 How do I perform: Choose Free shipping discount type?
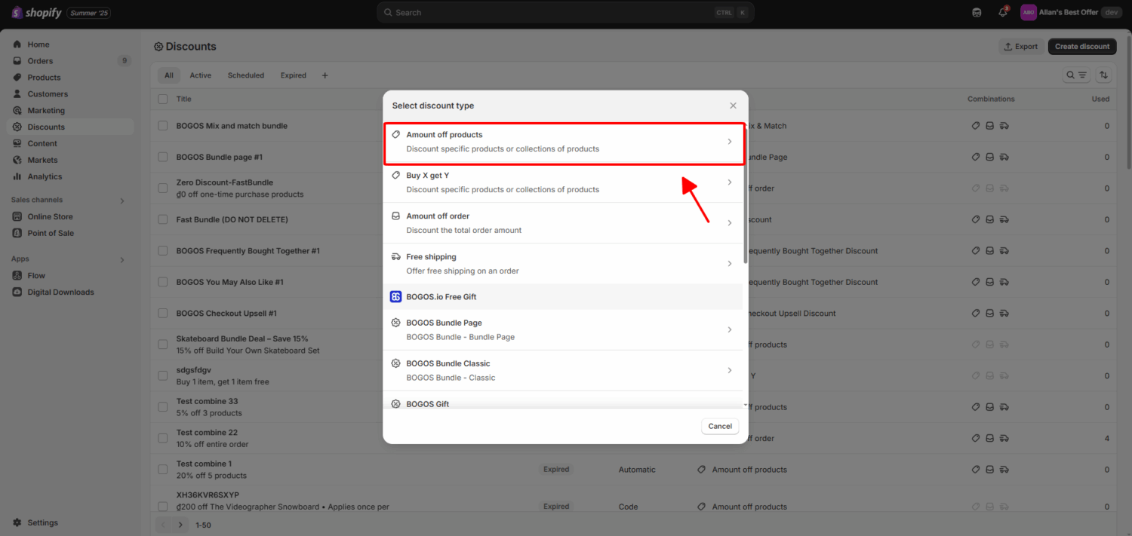tap(564, 264)
